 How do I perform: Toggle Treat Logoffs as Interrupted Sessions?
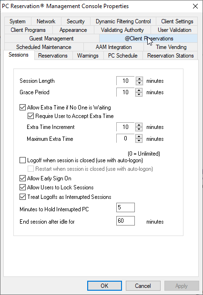click(22, 197)
